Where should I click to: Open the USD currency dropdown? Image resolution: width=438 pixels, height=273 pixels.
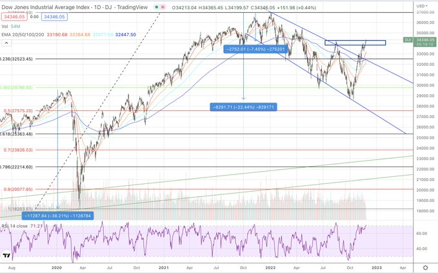point(422,6)
